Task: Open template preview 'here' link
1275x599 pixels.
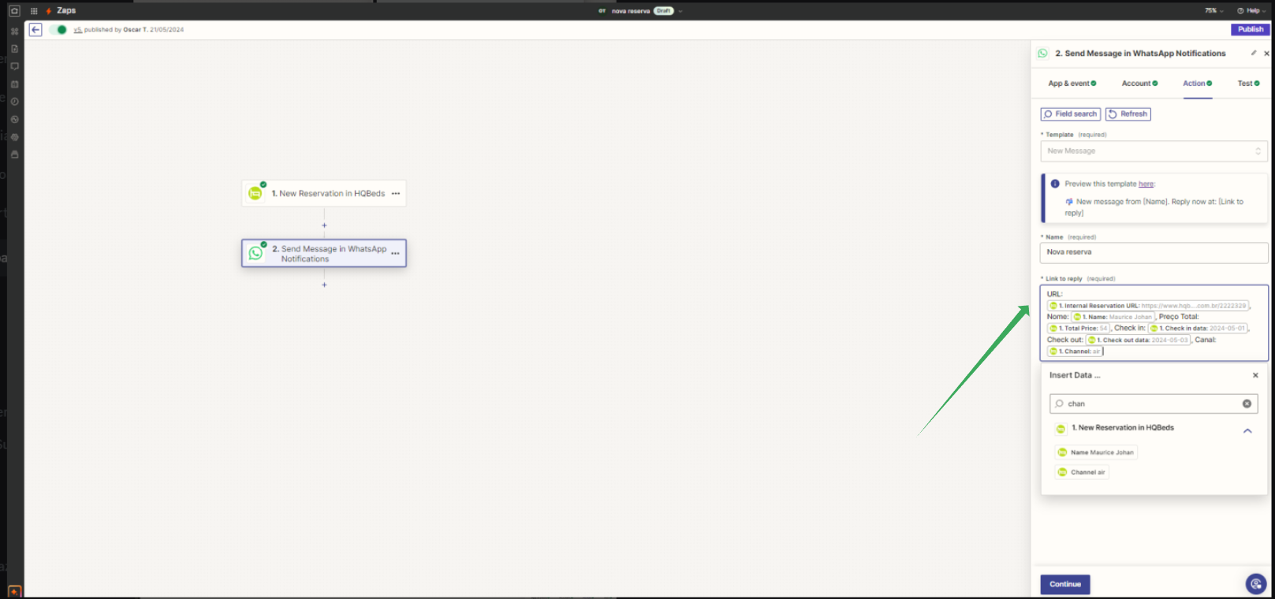Action: tap(1146, 184)
